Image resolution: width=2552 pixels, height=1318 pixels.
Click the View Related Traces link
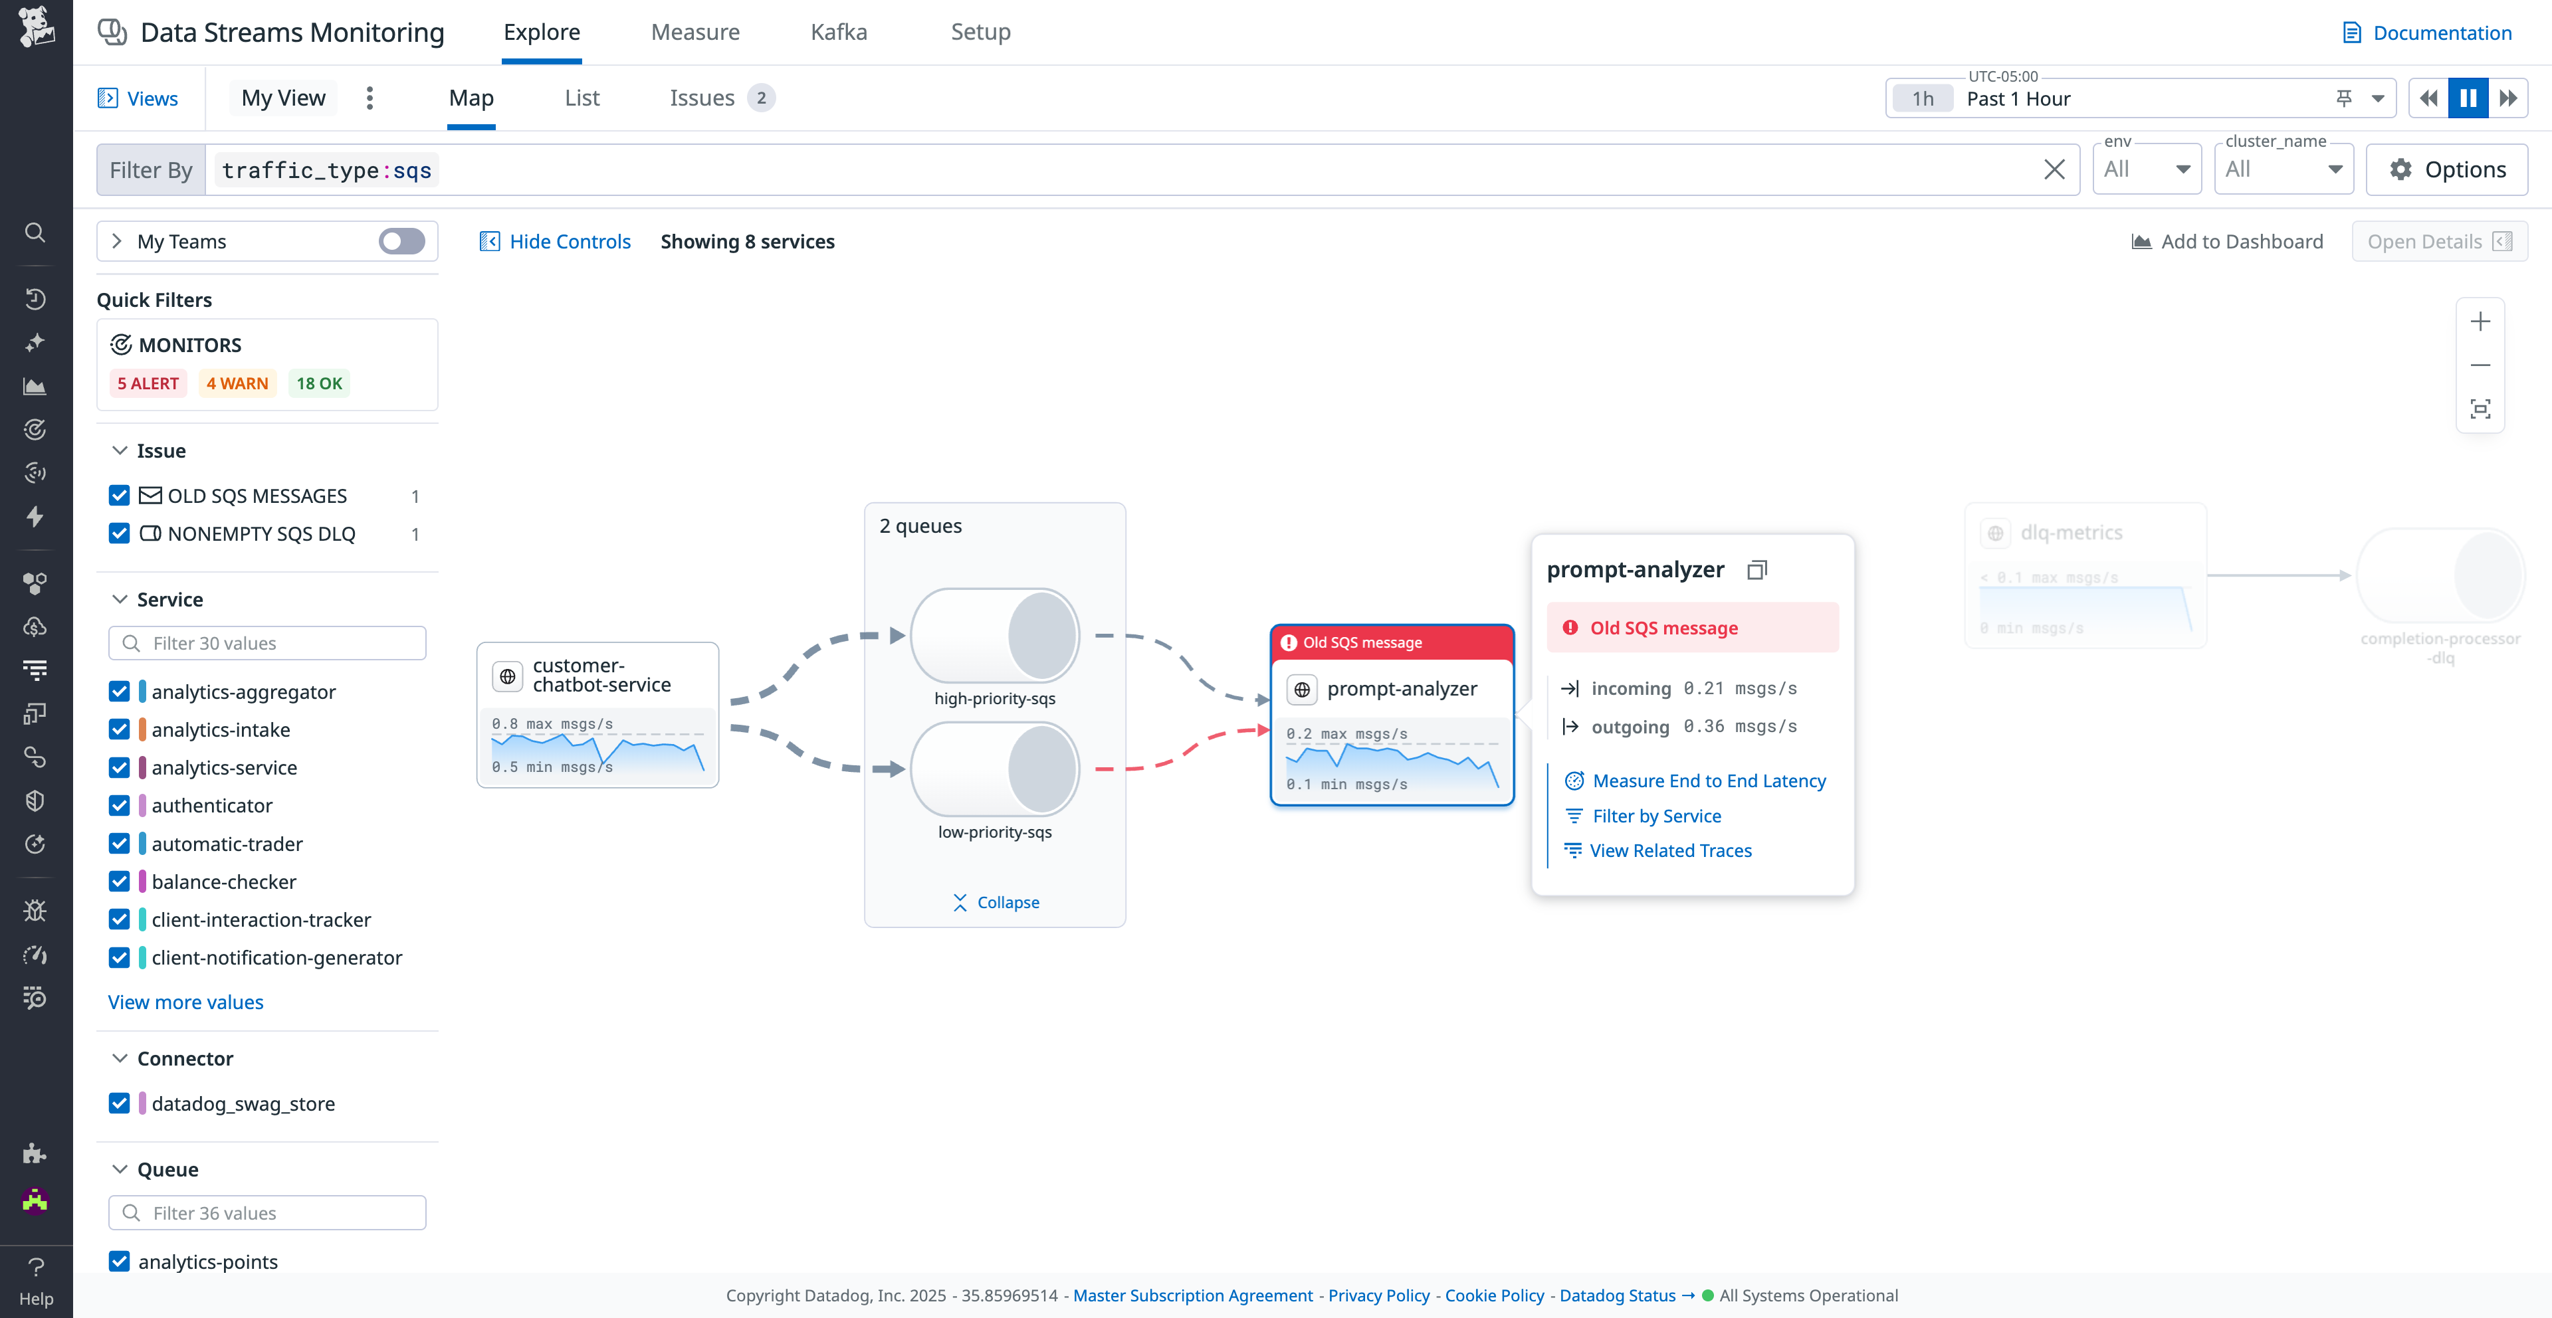click(x=1670, y=850)
